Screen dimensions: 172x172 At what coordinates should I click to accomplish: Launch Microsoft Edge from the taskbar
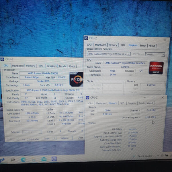coord(23,160)
